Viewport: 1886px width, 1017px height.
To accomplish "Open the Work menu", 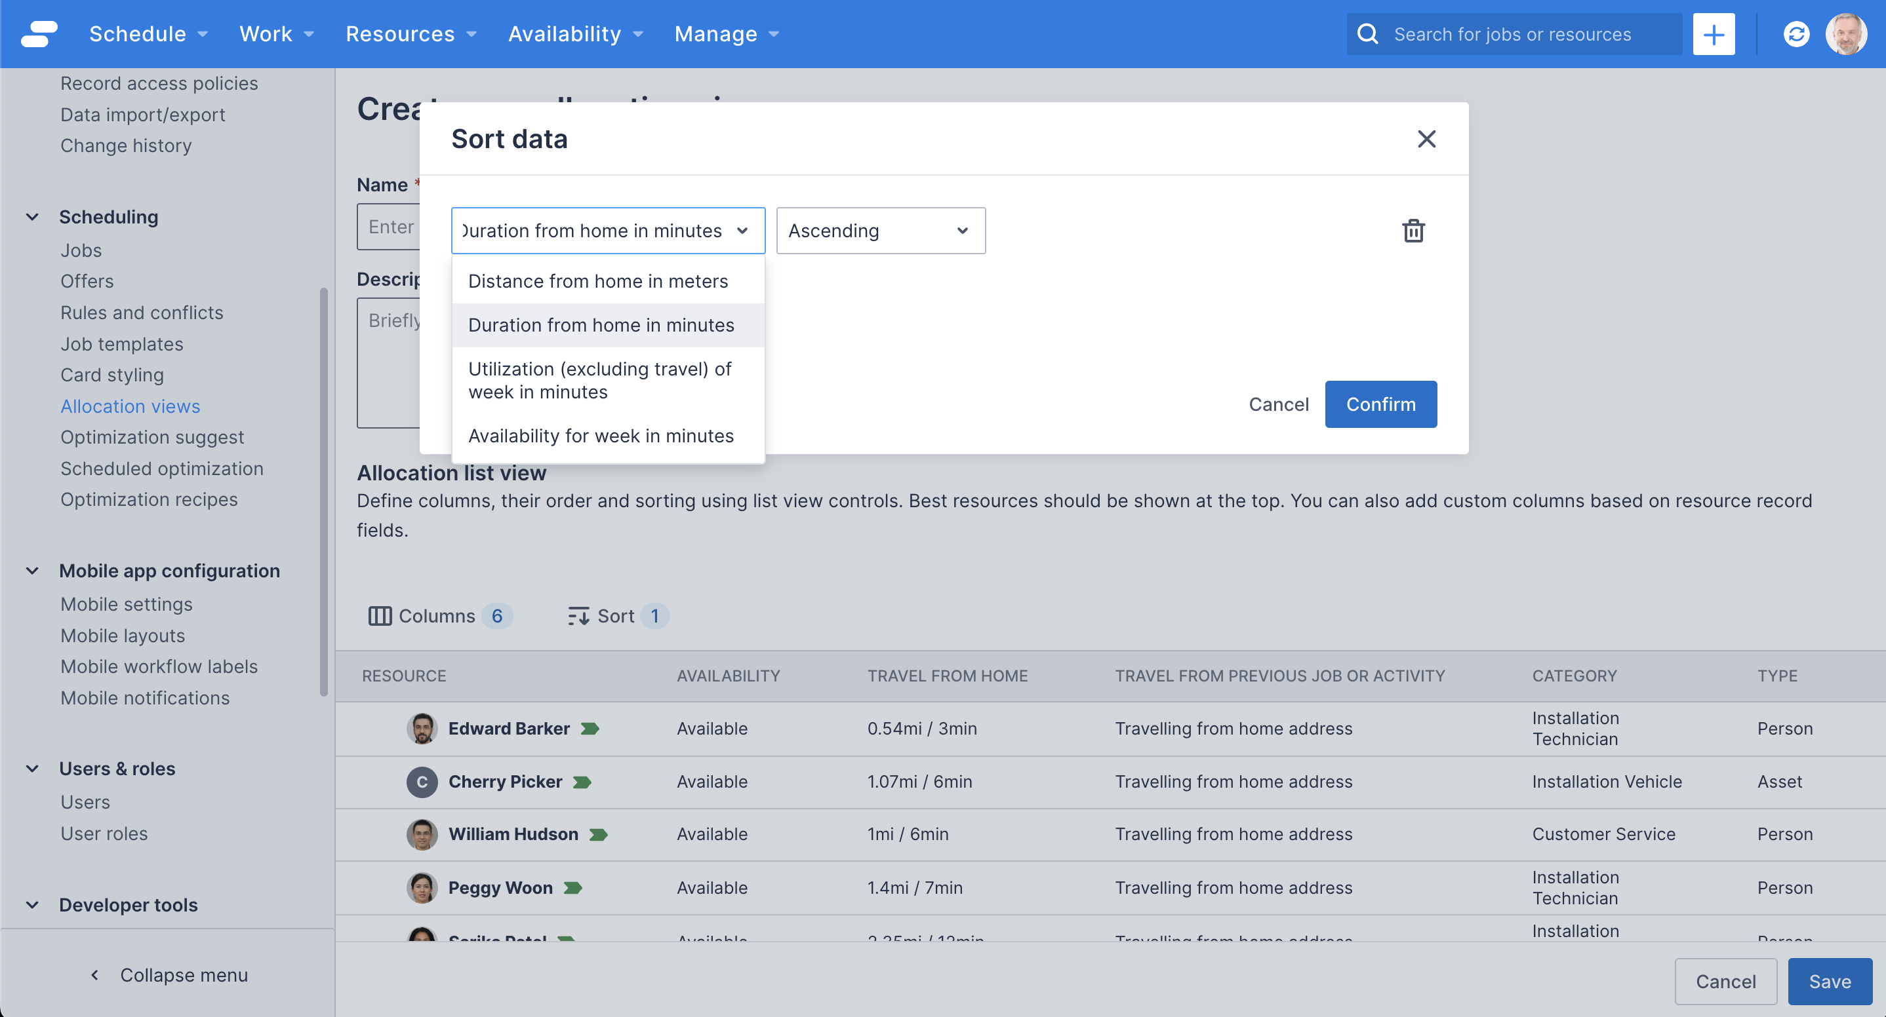I will 277,33.
